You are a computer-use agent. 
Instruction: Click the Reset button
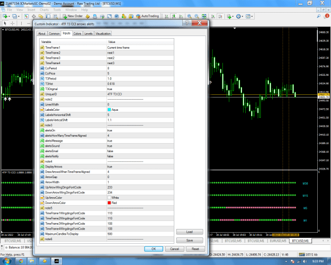point(195,249)
